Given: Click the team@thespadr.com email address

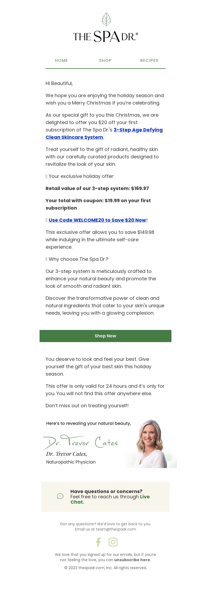Looking at the screenshot, I should [x=116, y=529].
